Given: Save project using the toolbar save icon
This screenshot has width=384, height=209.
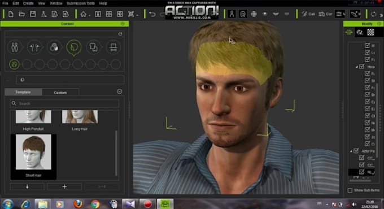Looking at the screenshot, I should coord(33,14).
